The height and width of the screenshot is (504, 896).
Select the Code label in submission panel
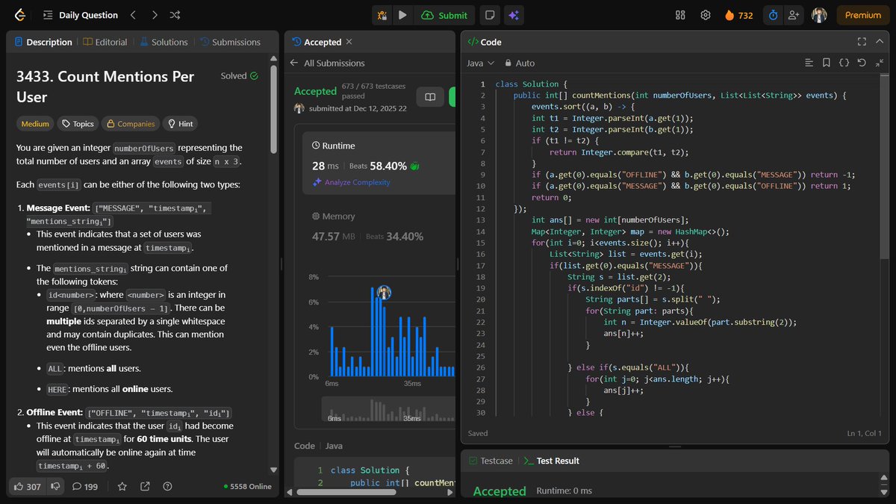305,446
